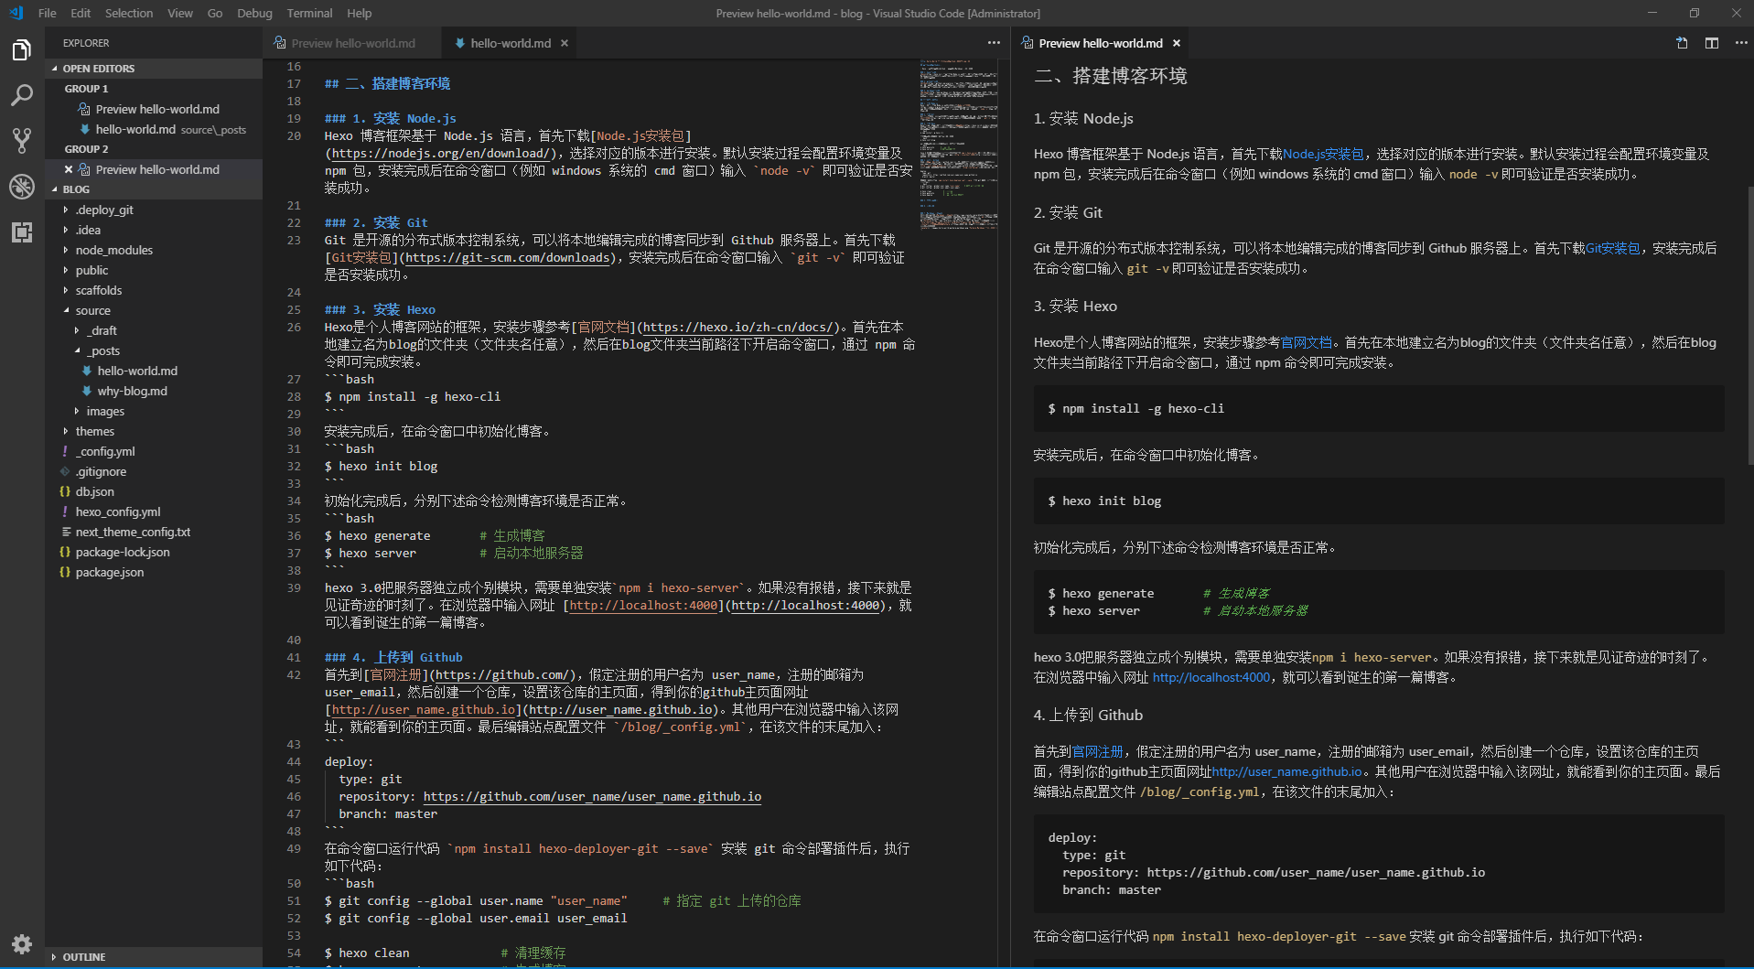The image size is (1754, 969).
Task: Open the 官网注册 link in preview
Action: [1098, 751]
